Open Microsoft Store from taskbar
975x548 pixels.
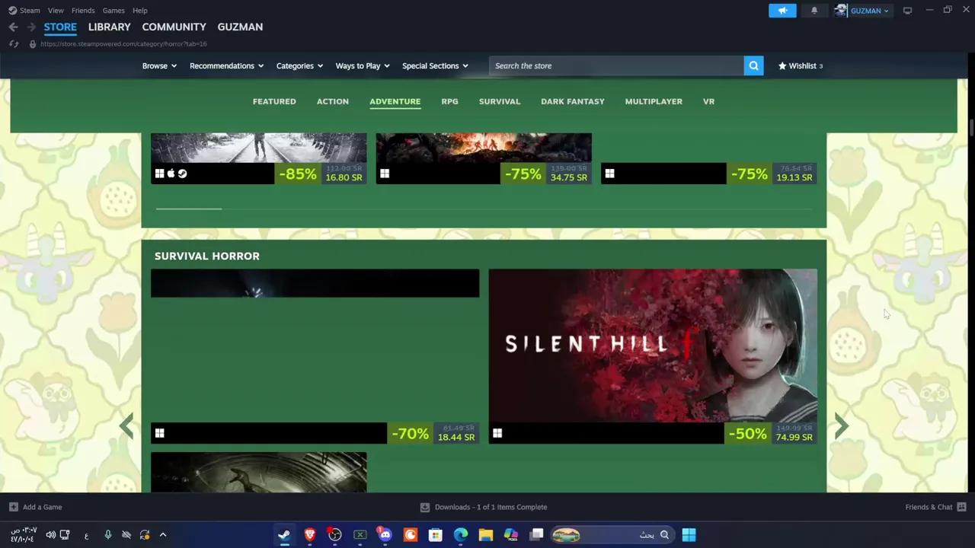tap(436, 535)
